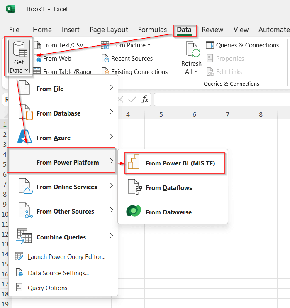This screenshot has height=308, width=290.
Task: Click the Excel app logo icon
Action: (10, 9)
